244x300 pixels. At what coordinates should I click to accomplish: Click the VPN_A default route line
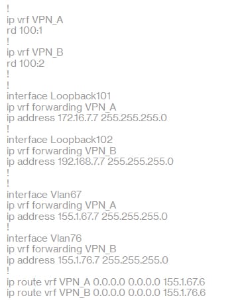(x=106, y=282)
